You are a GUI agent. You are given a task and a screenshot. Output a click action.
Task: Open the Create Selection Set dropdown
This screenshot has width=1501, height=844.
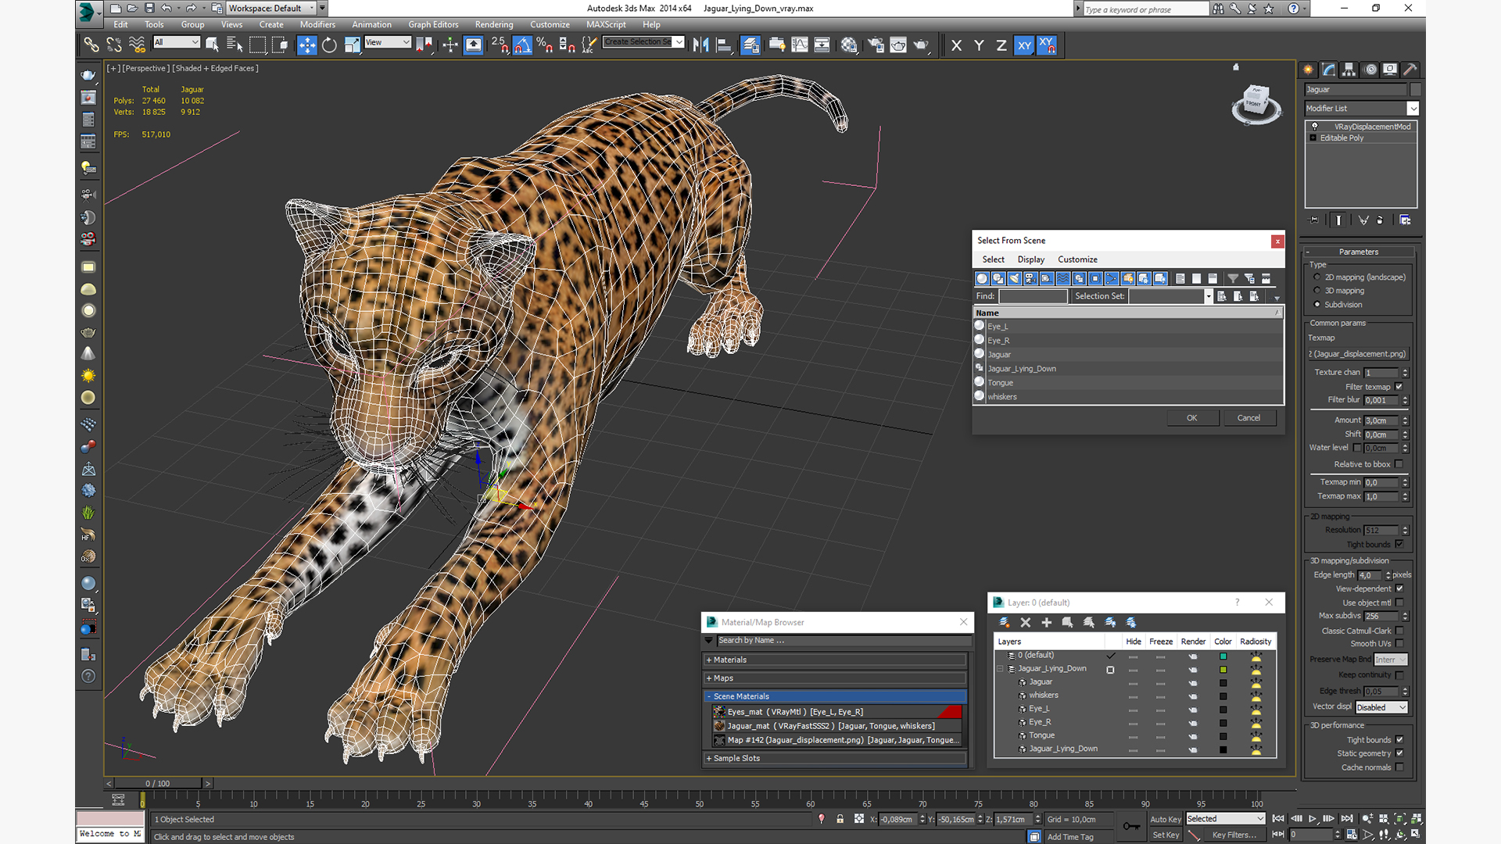pos(643,42)
